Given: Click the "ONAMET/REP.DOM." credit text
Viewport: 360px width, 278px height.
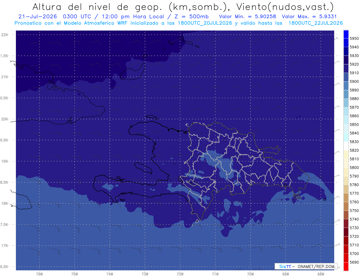Looking at the screenshot, I should [x=316, y=266].
